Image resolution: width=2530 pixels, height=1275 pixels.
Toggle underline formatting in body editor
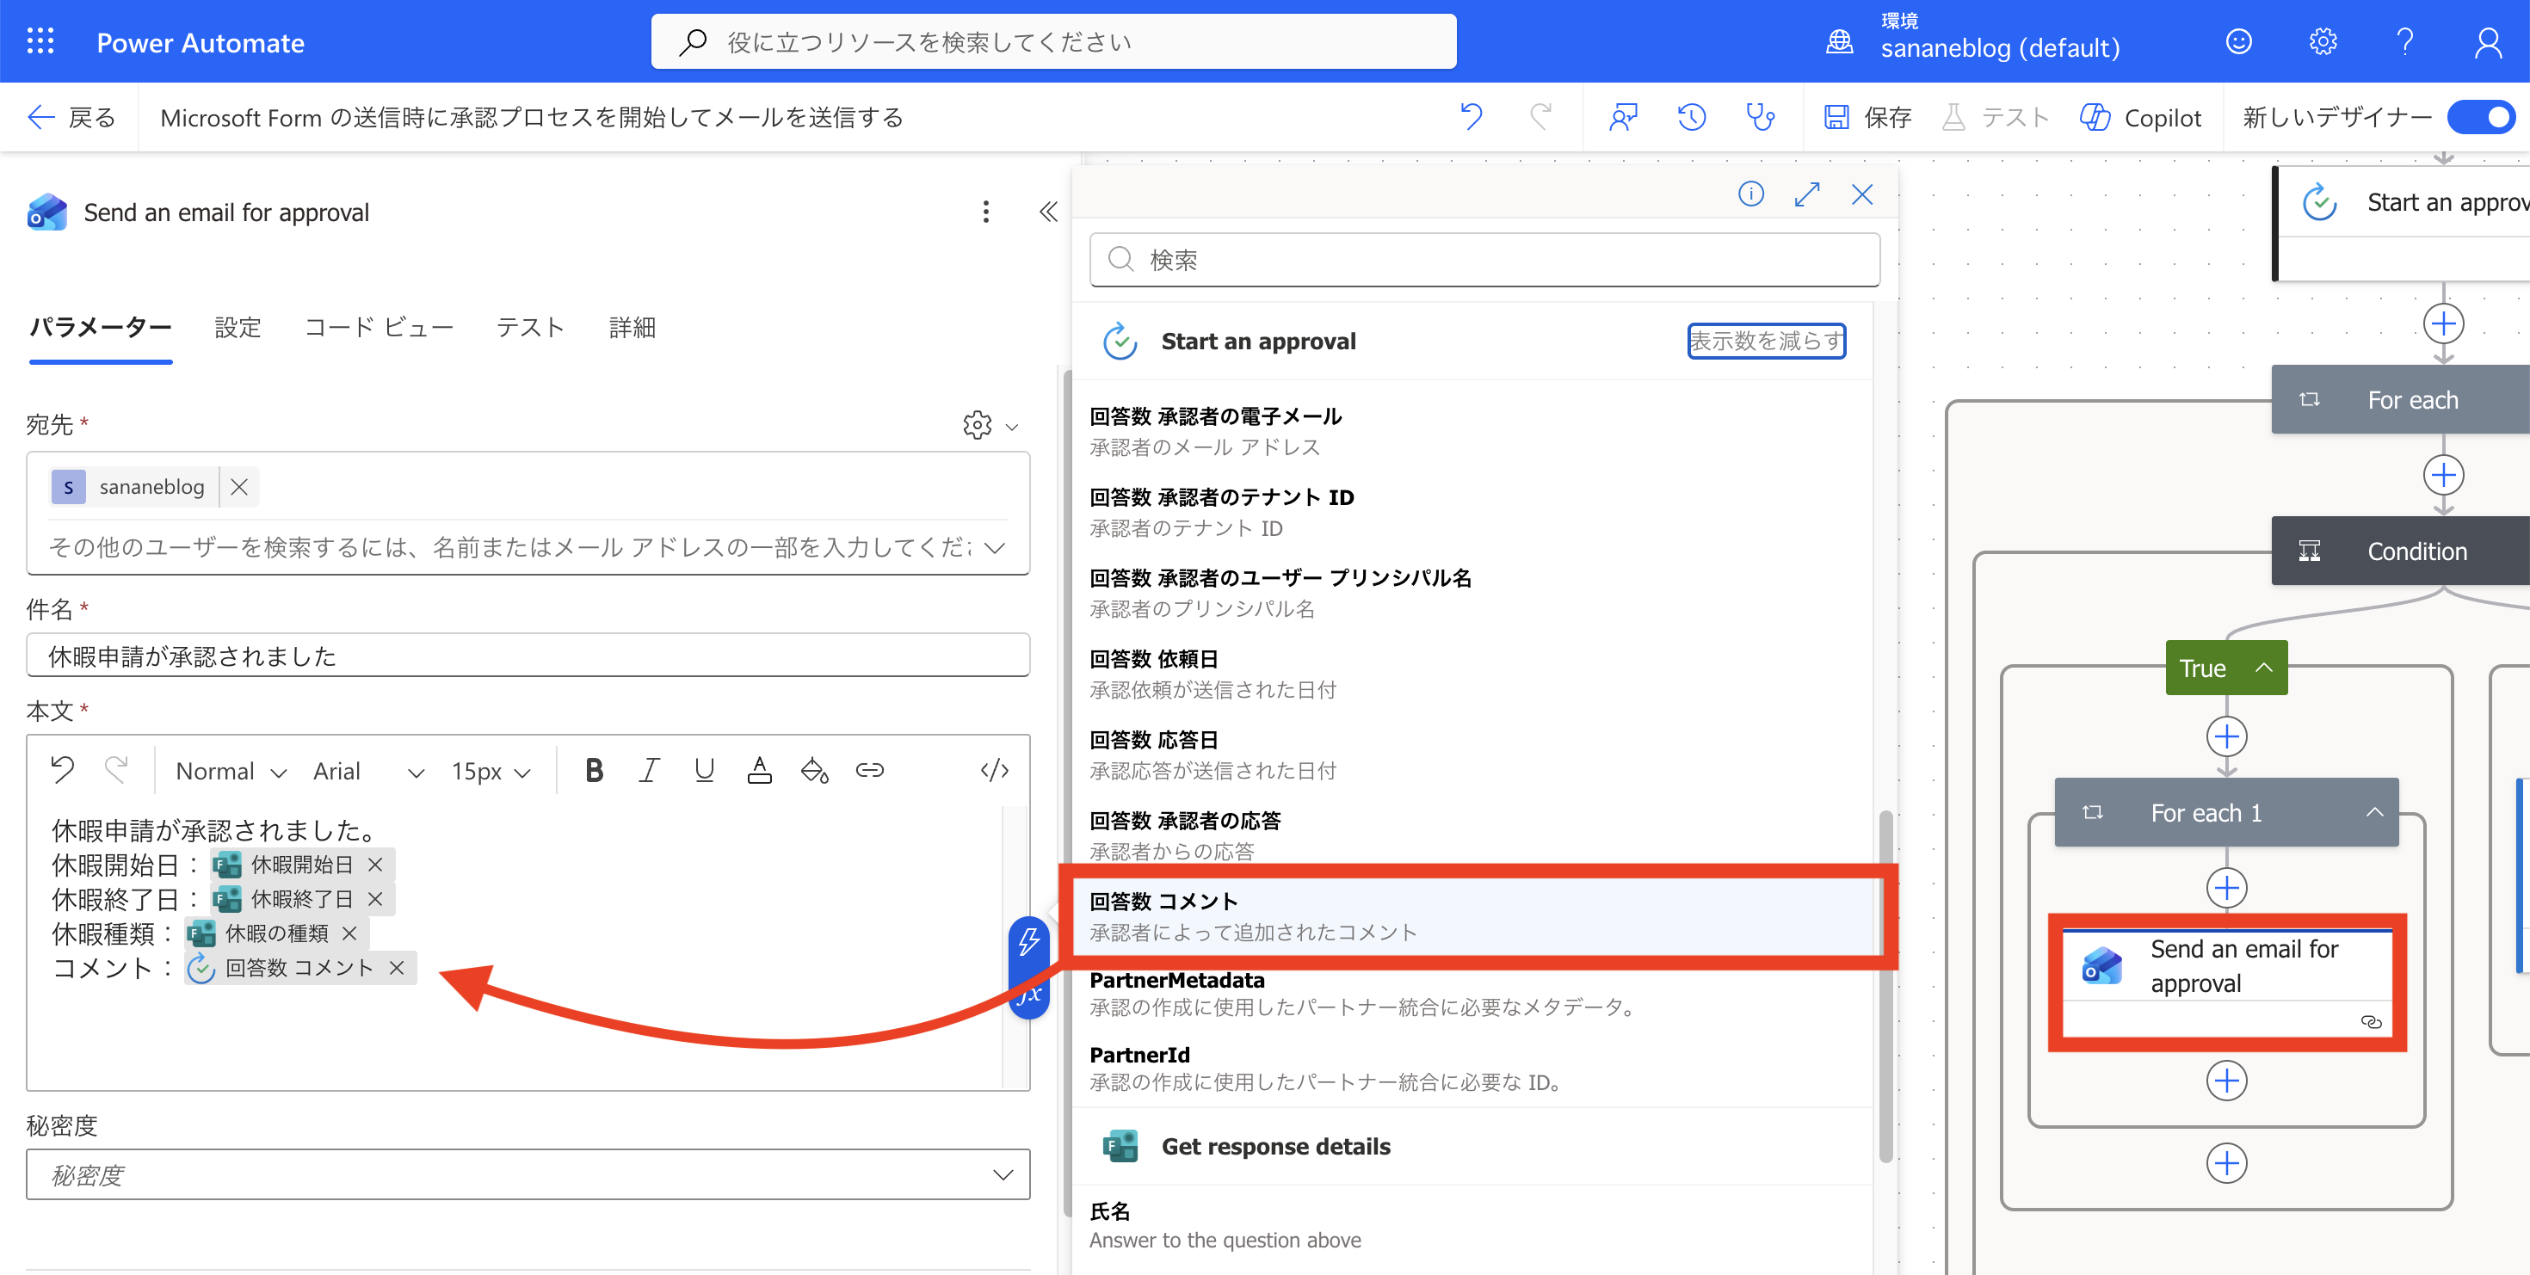click(x=703, y=771)
